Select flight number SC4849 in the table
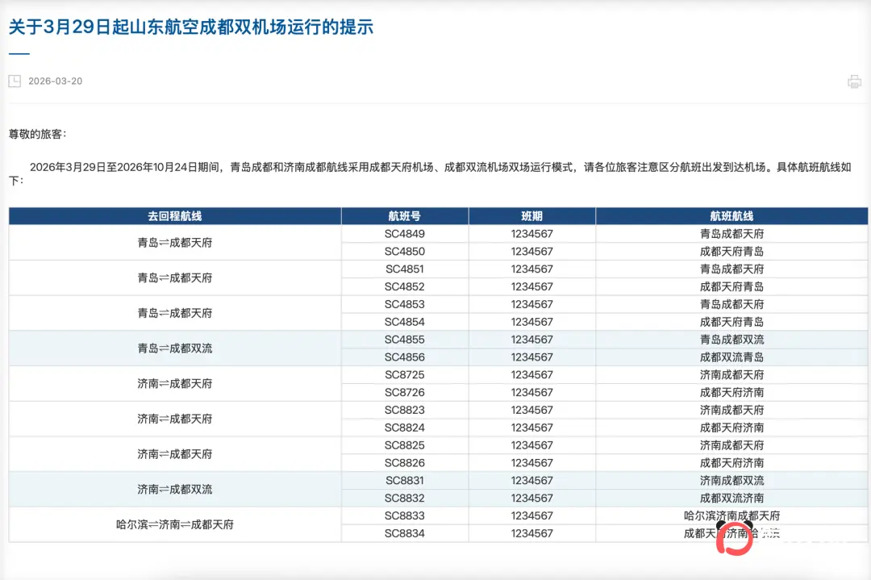Image resolution: width=871 pixels, height=580 pixels. click(405, 233)
